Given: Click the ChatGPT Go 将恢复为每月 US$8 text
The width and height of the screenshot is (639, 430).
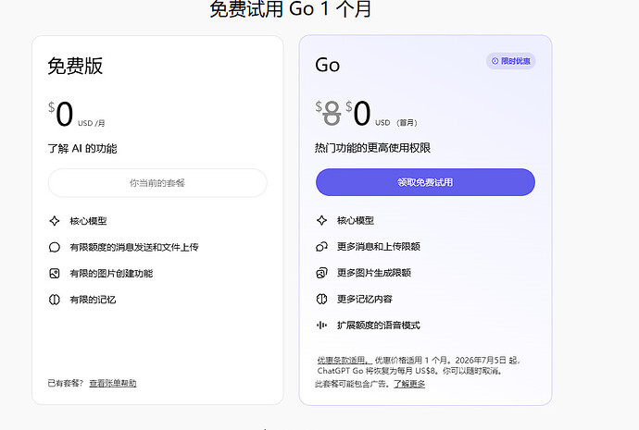Looking at the screenshot, I should tap(377, 371).
